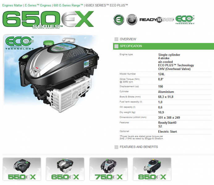This screenshot has height=185, width=214.
Task: Open 600 E-Series Range breadcrumb link
Action: coord(68,5)
